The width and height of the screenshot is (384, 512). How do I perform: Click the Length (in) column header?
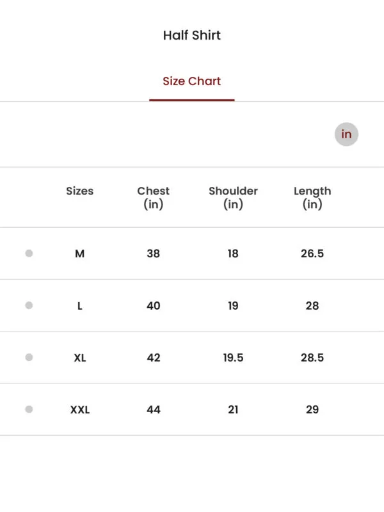coord(312,198)
